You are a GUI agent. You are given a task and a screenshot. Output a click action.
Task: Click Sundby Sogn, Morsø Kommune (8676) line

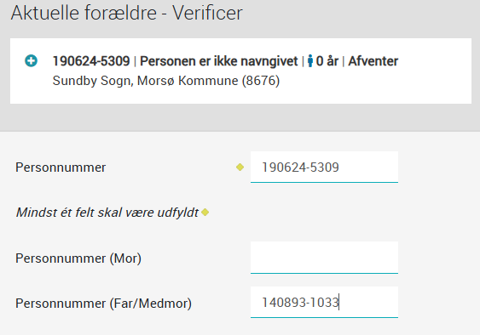pyautogui.click(x=166, y=81)
